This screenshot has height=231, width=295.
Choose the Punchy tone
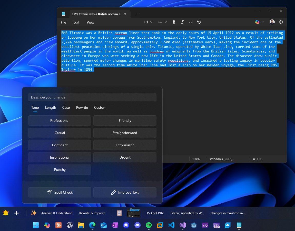60,170
